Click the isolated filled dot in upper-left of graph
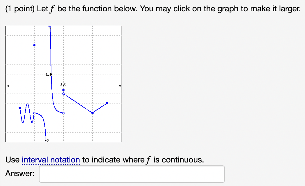Image resolution: width=305 pixels, height=186 pixels. click(35, 45)
